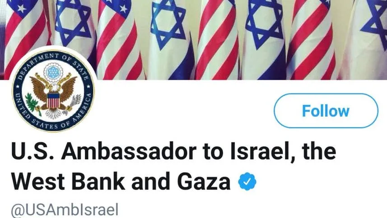This screenshot has width=387, height=218.
Task: Click the American flag above the Follow button
Action: tap(311, 39)
